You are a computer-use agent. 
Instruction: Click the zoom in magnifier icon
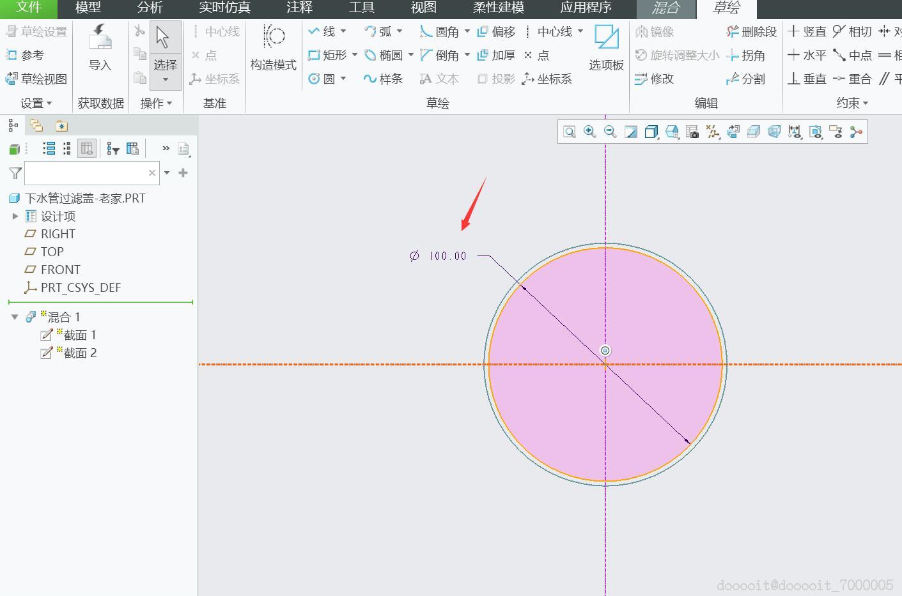pyautogui.click(x=589, y=132)
